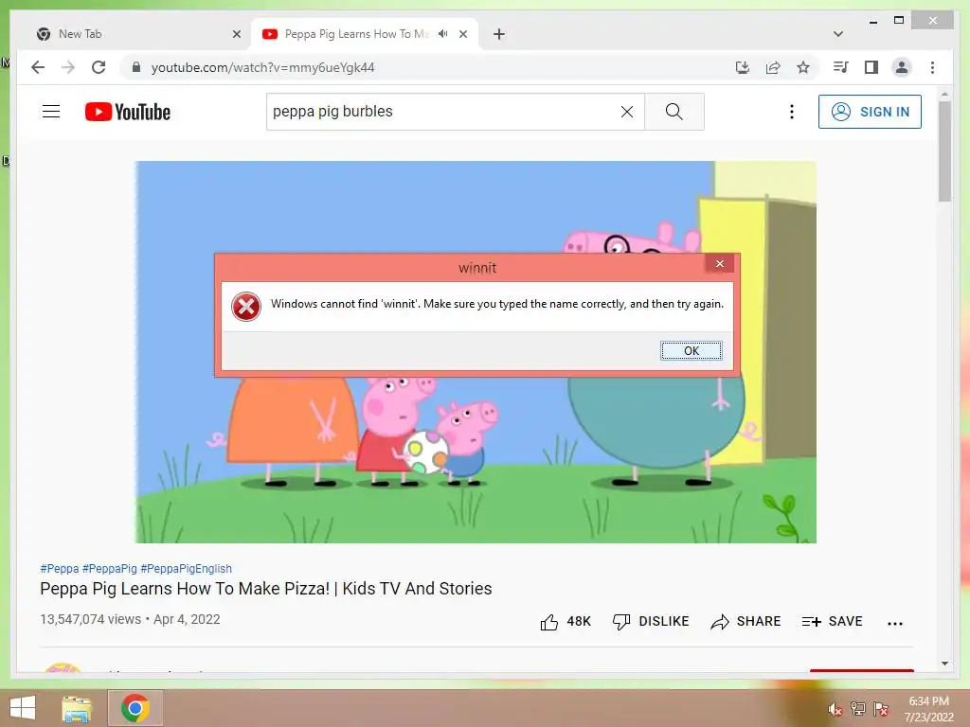
Task: Open the Chrome profile avatar
Action: click(x=902, y=67)
